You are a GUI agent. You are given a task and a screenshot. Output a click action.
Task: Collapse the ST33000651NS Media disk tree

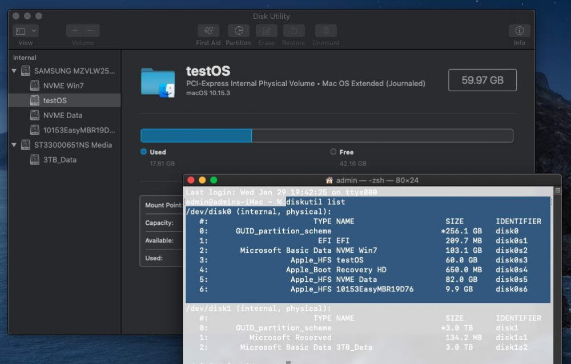14,145
